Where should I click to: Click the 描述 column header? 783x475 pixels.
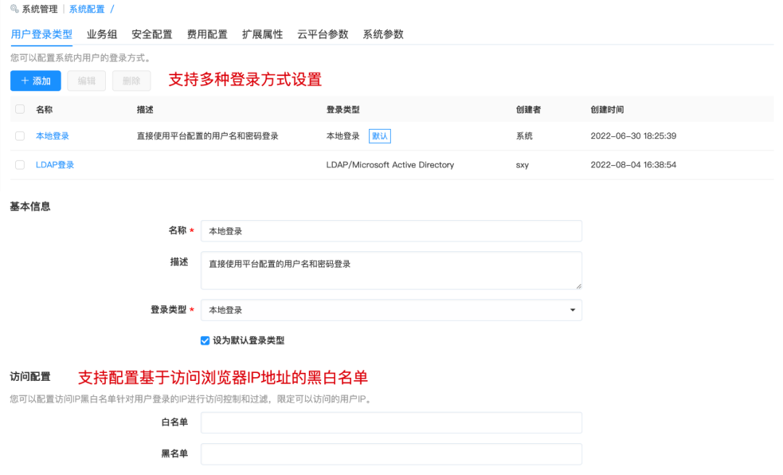click(x=145, y=109)
